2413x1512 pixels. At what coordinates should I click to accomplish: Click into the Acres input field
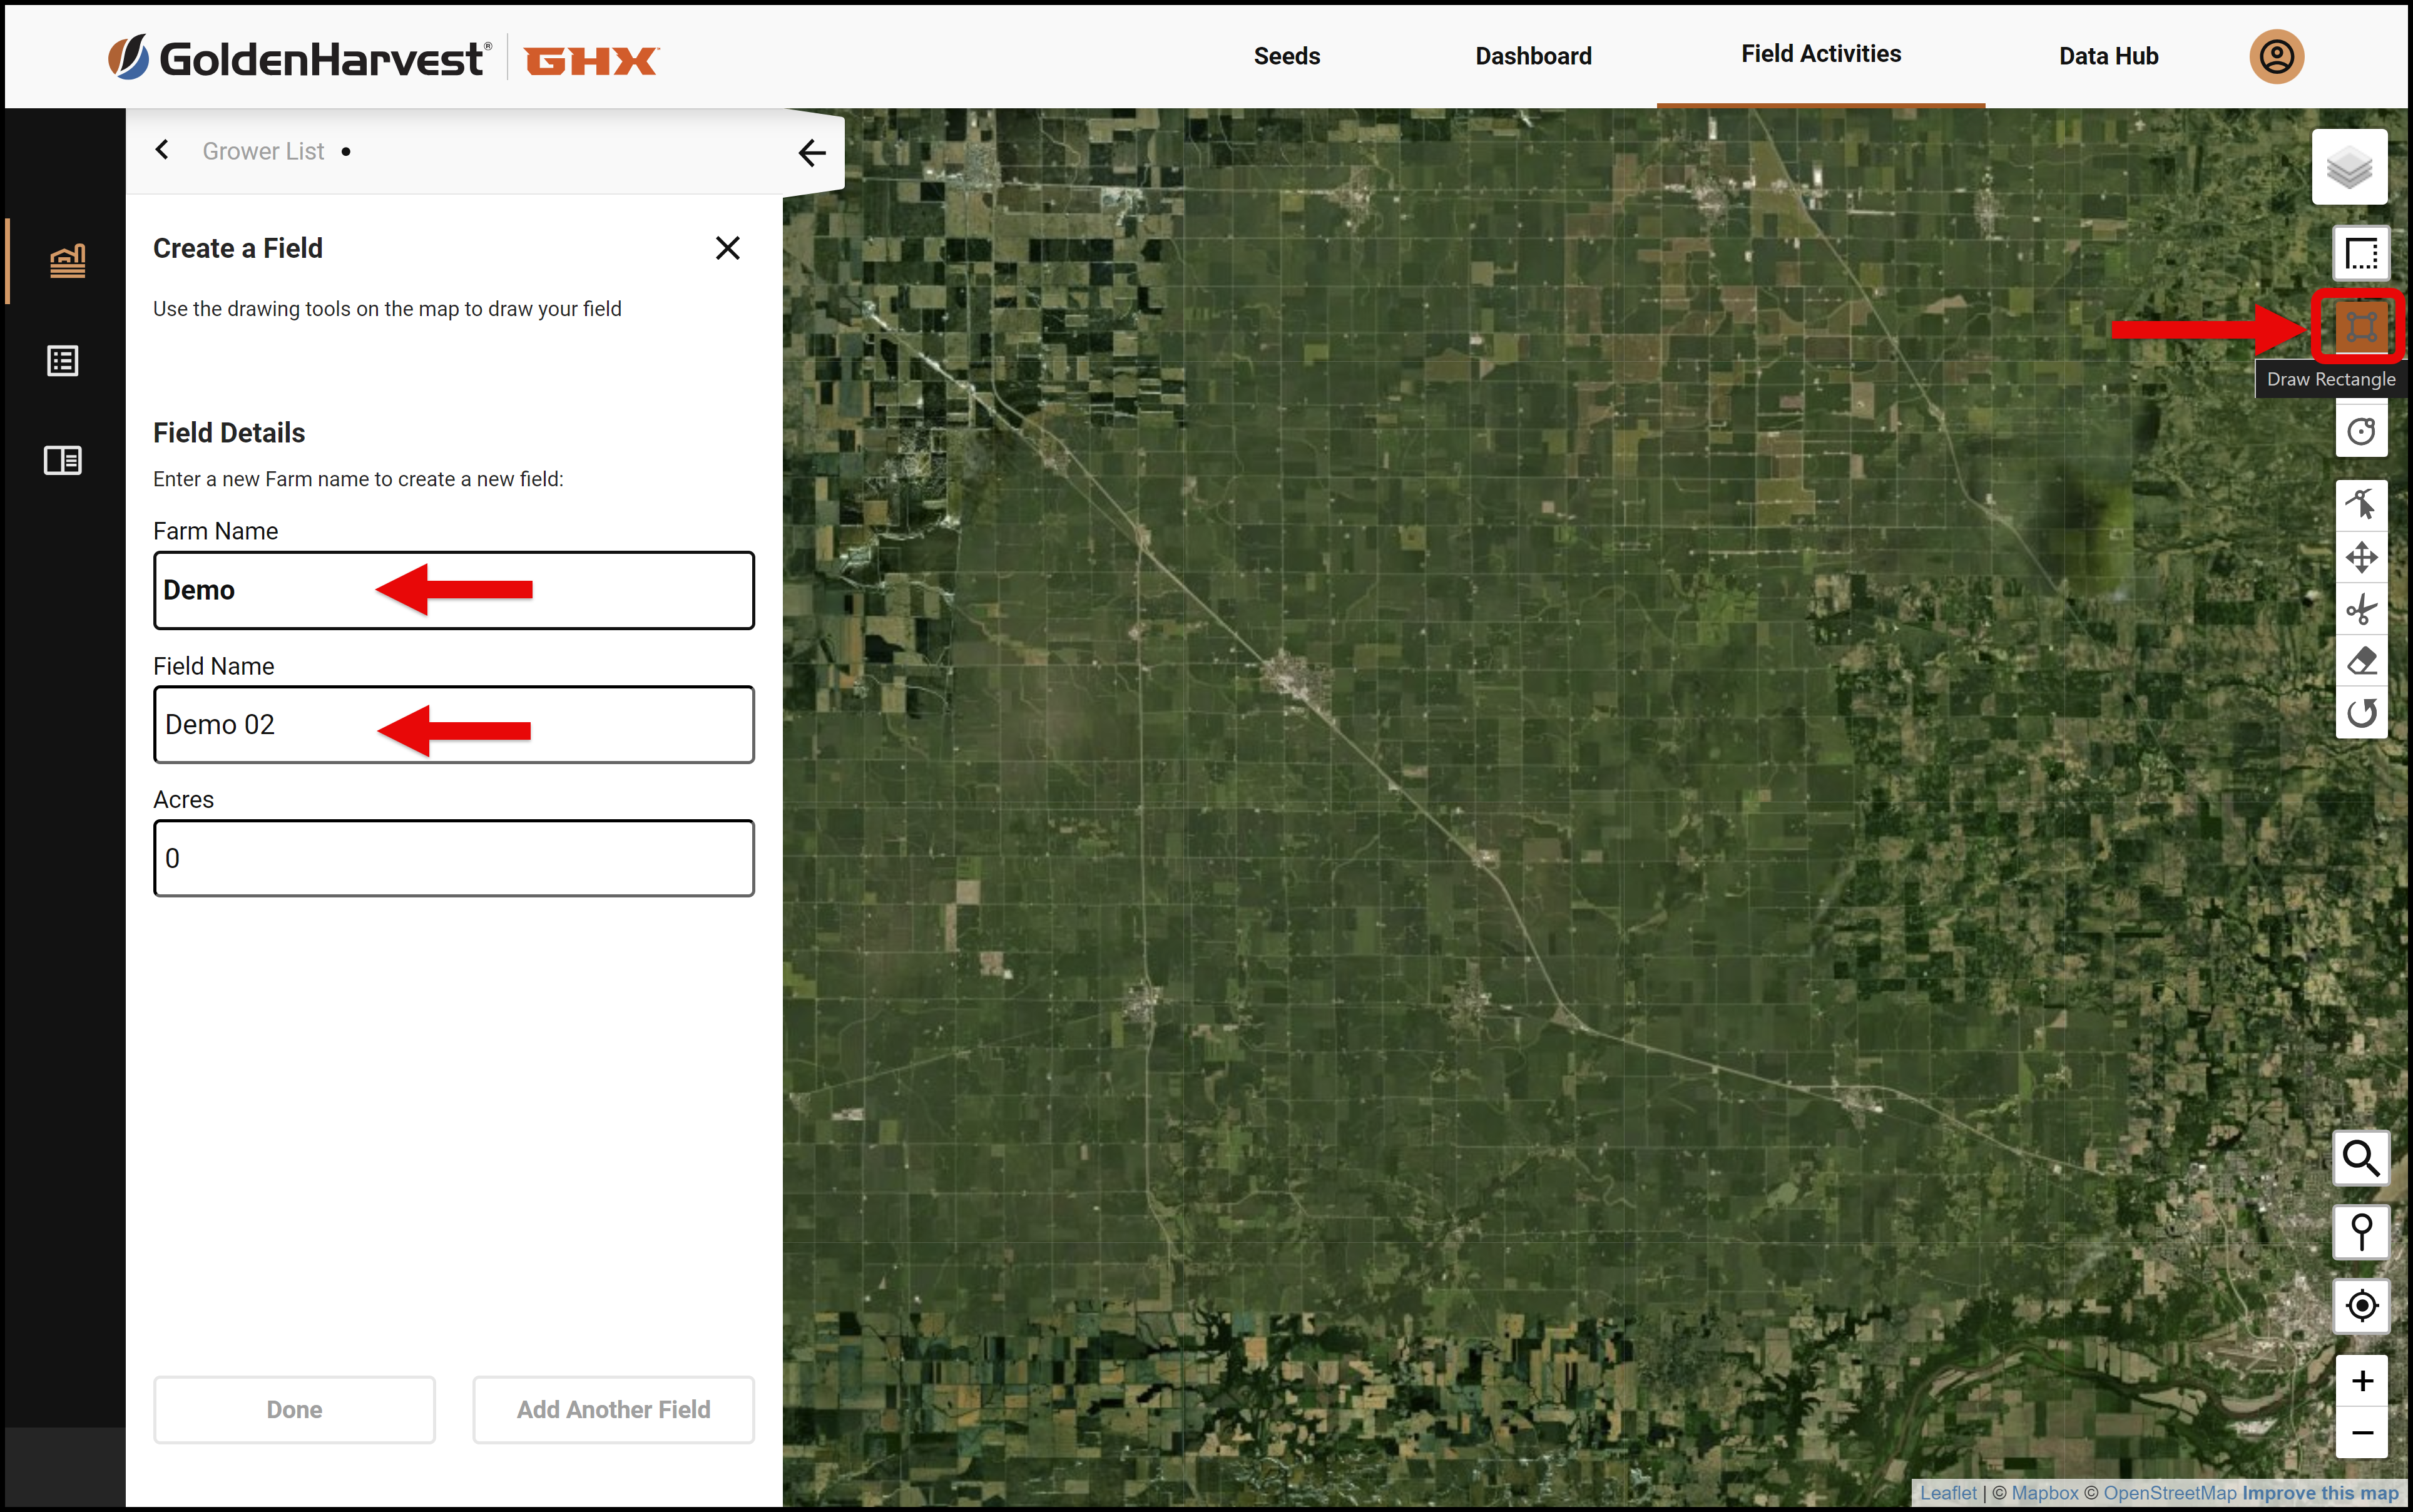[454, 858]
